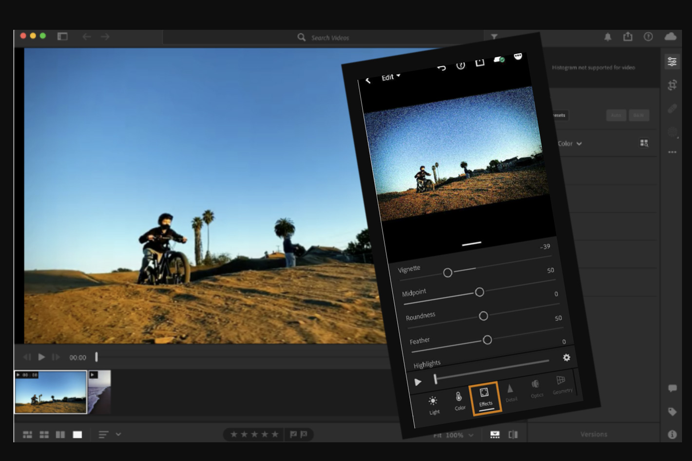Switch to the mobile Light tab
The width and height of the screenshot is (692, 461).
click(433, 405)
